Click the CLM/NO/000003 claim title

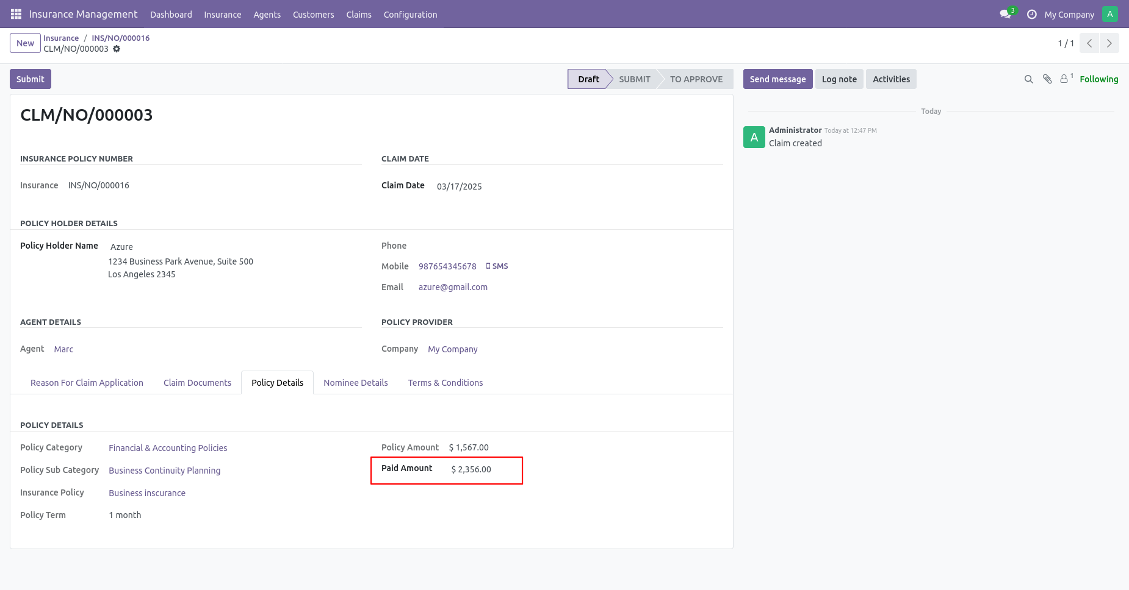pyautogui.click(x=87, y=115)
